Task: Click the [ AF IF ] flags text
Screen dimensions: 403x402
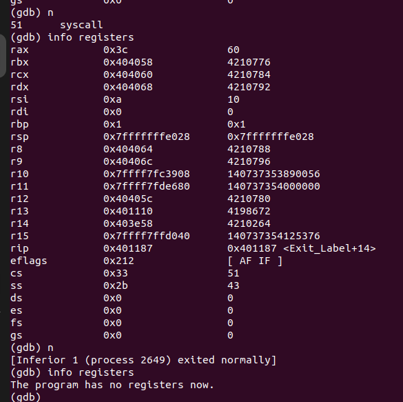Action: (255, 261)
